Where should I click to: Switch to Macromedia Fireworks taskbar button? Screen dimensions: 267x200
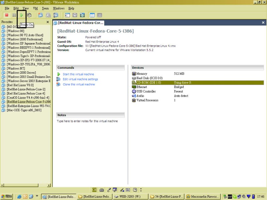(x=203, y=197)
